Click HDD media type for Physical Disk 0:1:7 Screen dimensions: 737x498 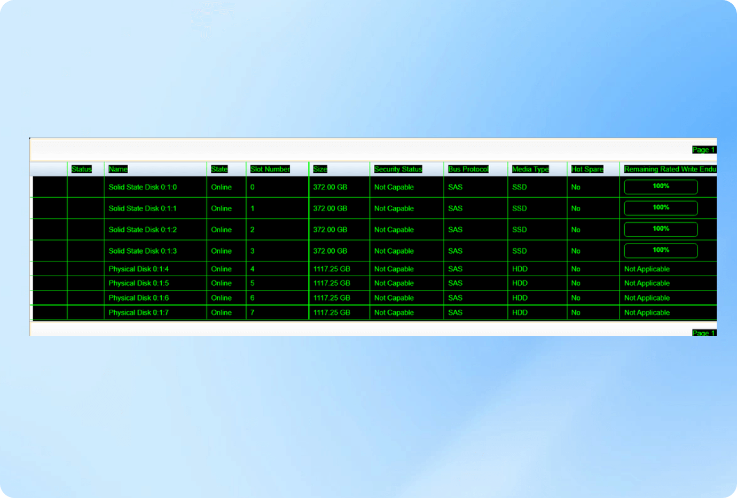[520, 312]
